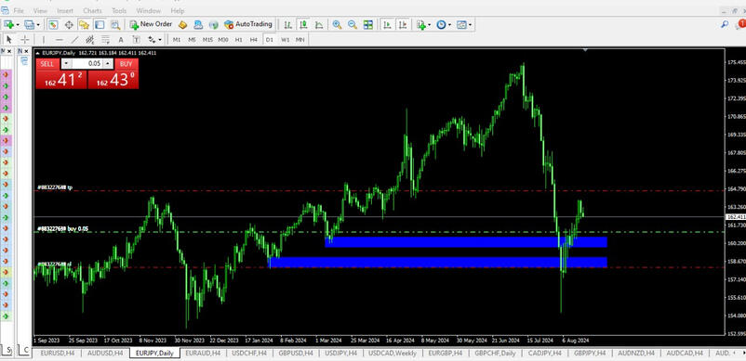Decrease lot volume with down arrow
746x361 pixels.
click(66, 64)
